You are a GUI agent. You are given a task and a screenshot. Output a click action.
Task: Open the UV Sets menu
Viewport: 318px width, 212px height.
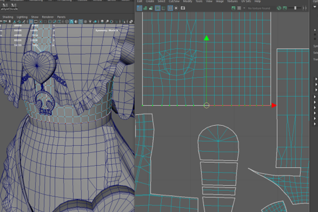[246, 1]
